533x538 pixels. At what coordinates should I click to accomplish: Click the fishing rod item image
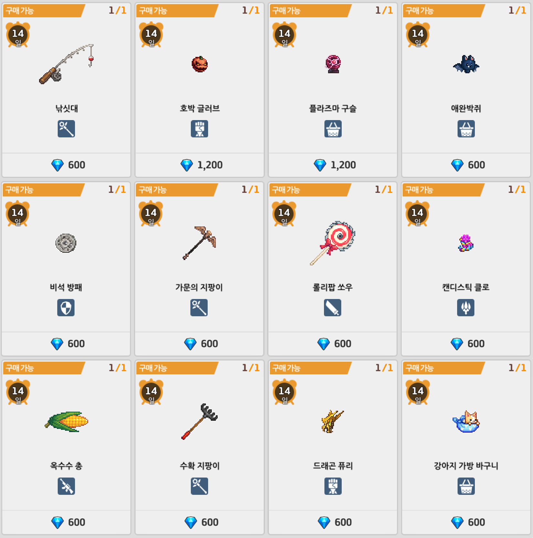point(66,64)
